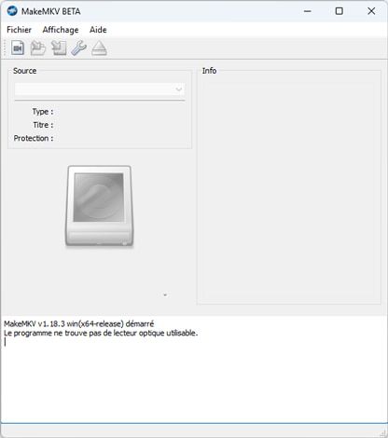Open the Fichier menu
The image size is (388, 438).
coord(19,30)
